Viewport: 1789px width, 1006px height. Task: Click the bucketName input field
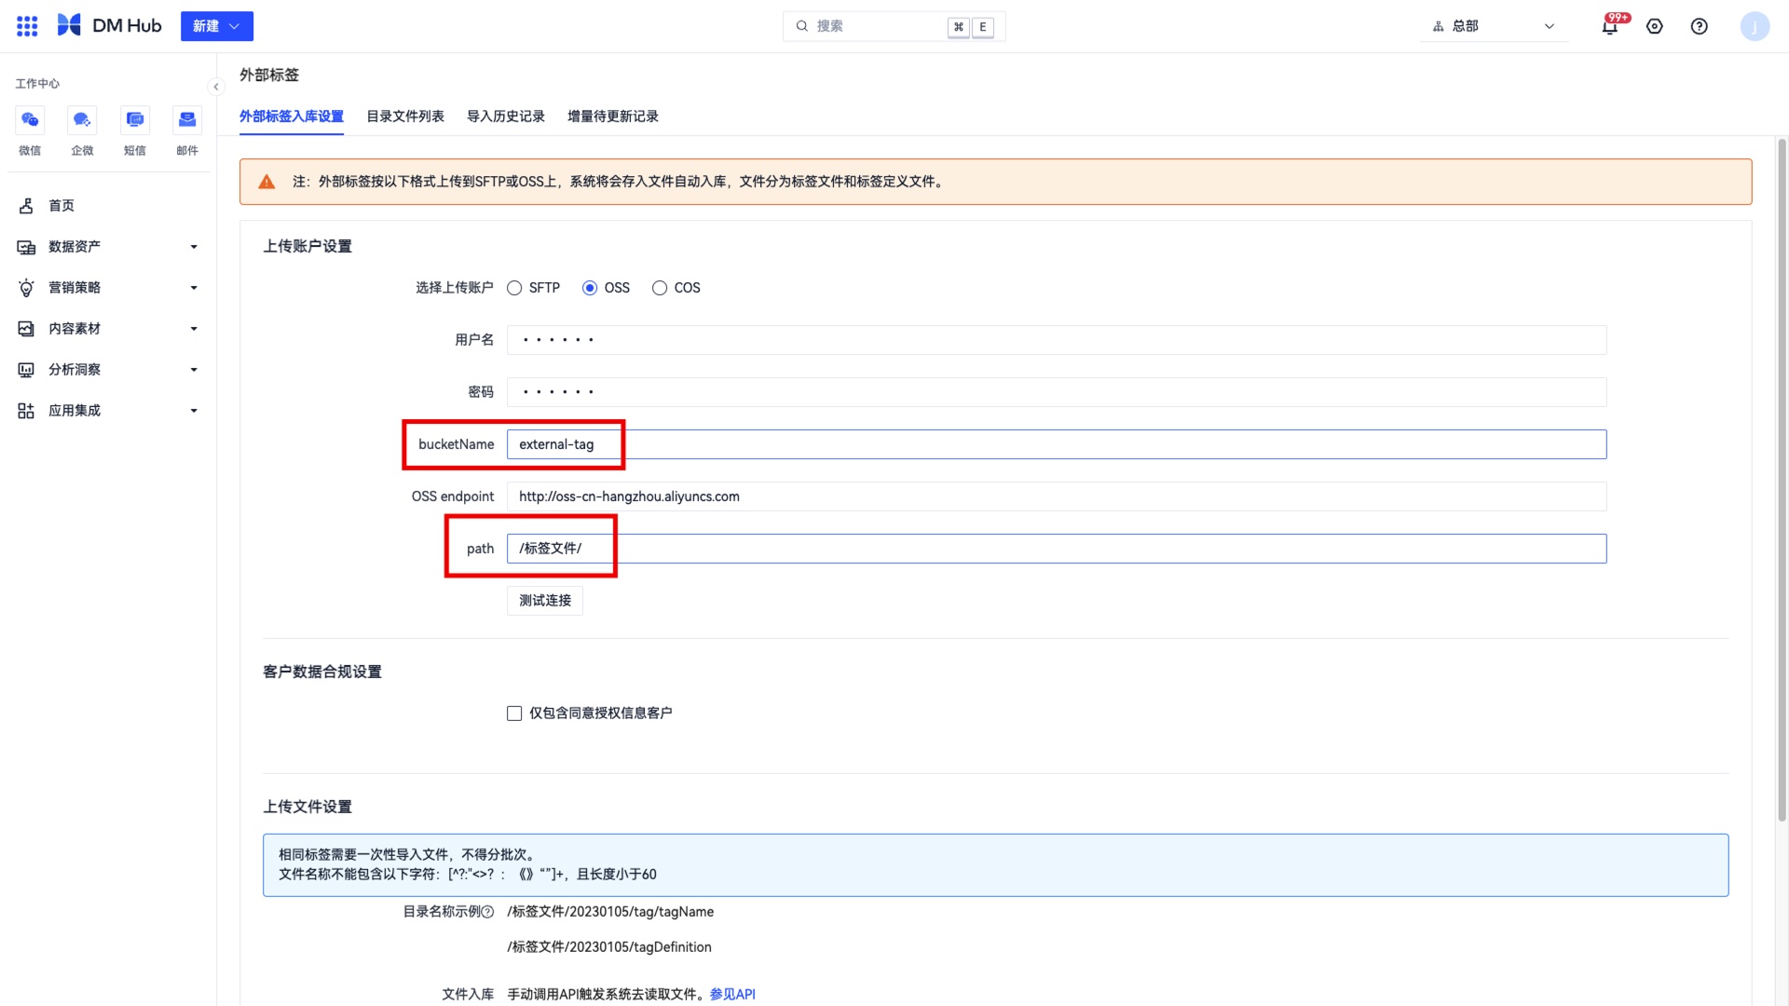(x=1057, y=444)
